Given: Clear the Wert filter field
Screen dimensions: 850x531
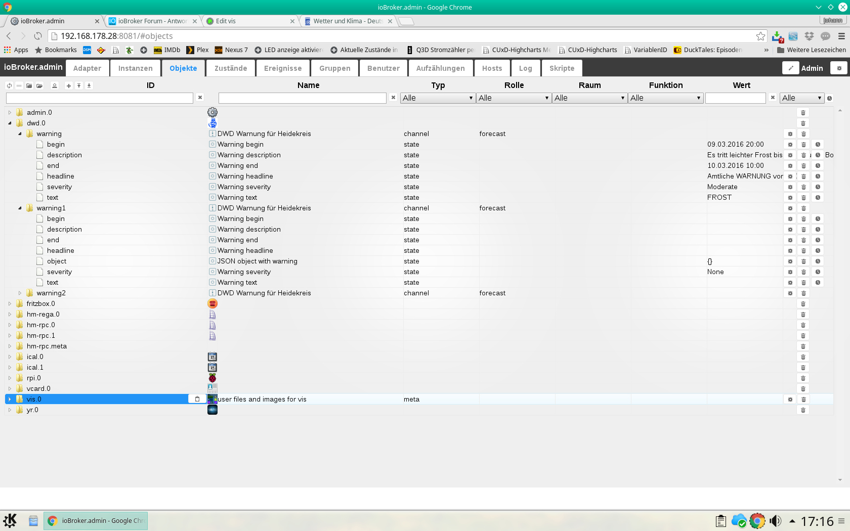Looking at the screenshot, I should pos(773,98).
